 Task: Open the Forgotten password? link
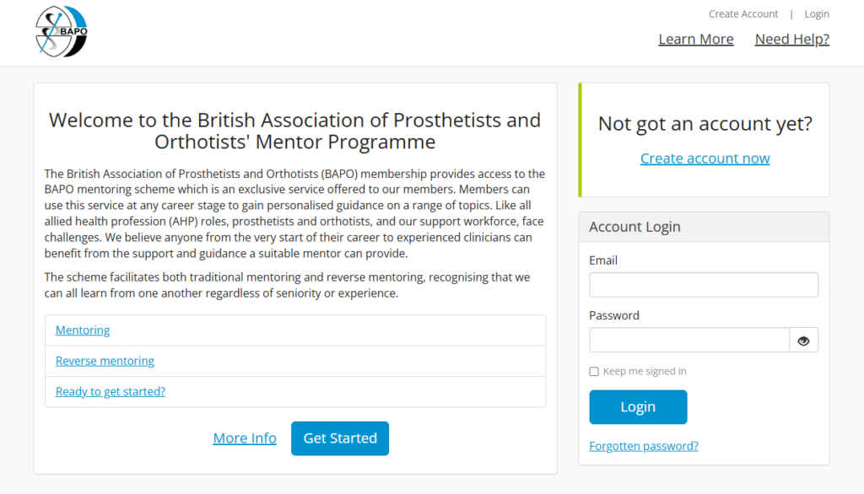[643, 446]
